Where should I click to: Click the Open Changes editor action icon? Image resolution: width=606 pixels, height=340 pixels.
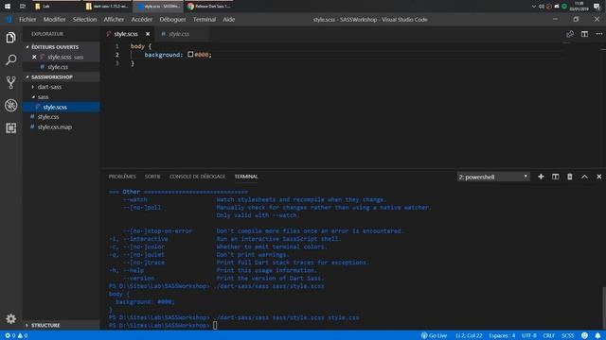click(x=570, y=34)
